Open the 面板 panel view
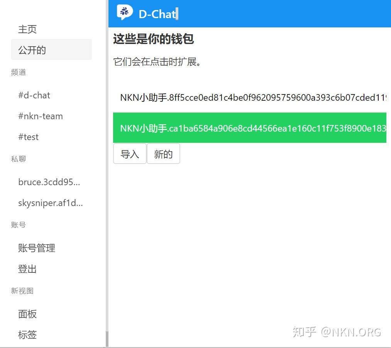The width and height of the screenshot is (391, 348). pos(27,314)
